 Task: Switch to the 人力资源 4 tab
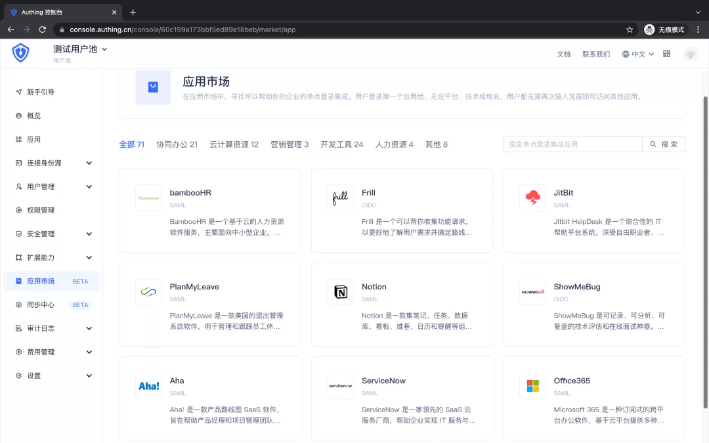click(x=395, y=144)
